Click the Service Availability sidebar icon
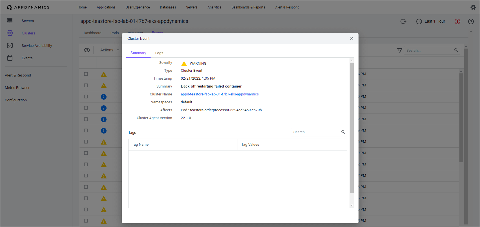Viewport: 480px width, 227px height. tap(10, 46)
